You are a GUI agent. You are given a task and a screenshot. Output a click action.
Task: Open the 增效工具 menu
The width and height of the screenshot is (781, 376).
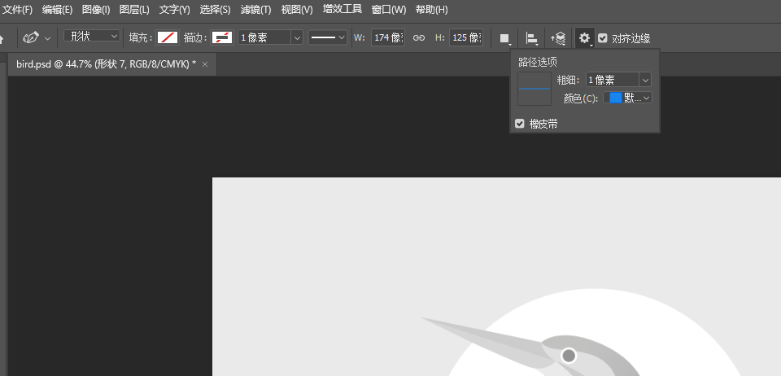click(343, 10)
